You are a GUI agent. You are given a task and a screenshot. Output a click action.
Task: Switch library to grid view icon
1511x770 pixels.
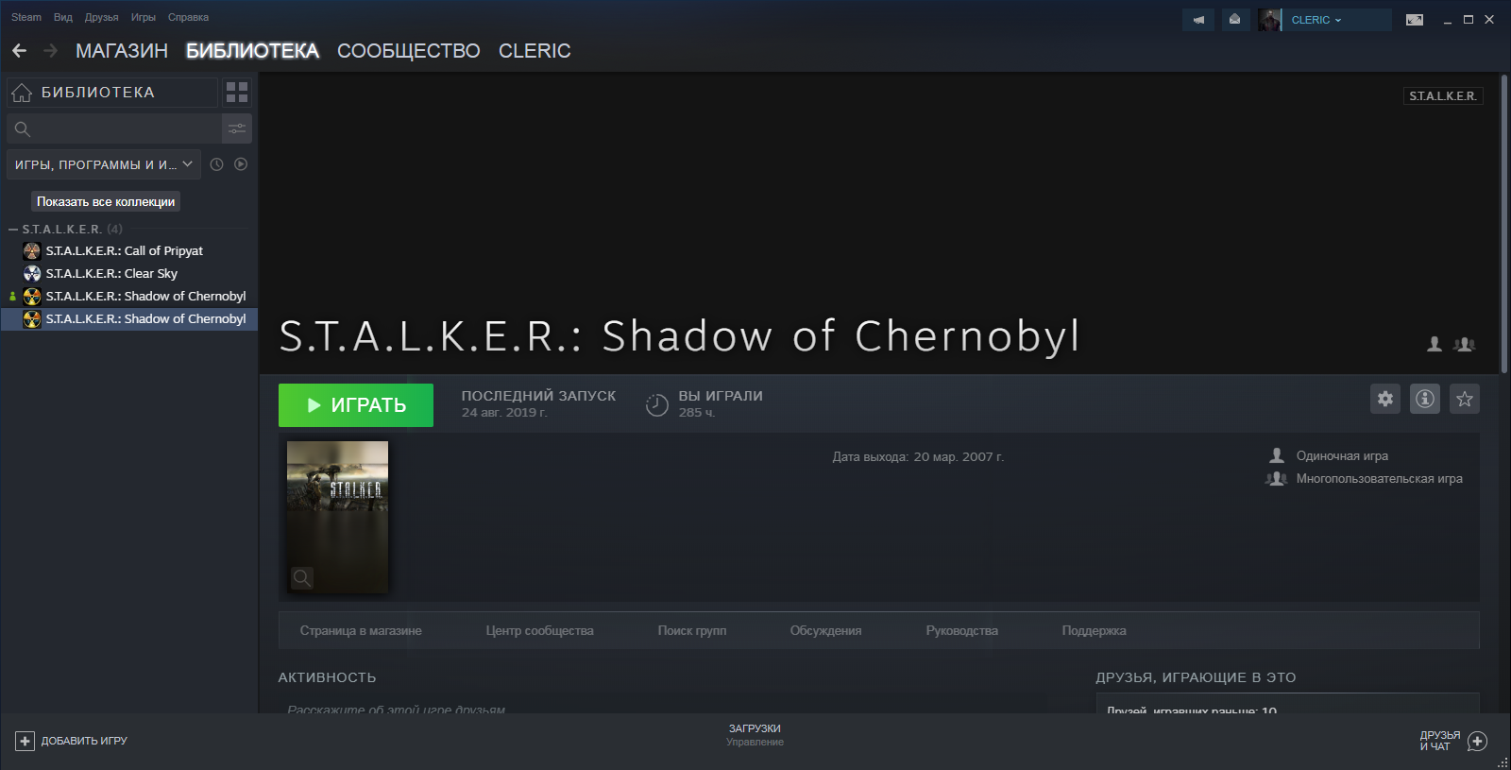pos(237,92)
